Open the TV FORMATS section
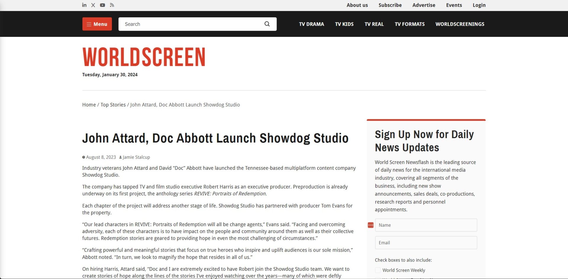This screenshot has height=279, width=568. (x=409, y=24)
